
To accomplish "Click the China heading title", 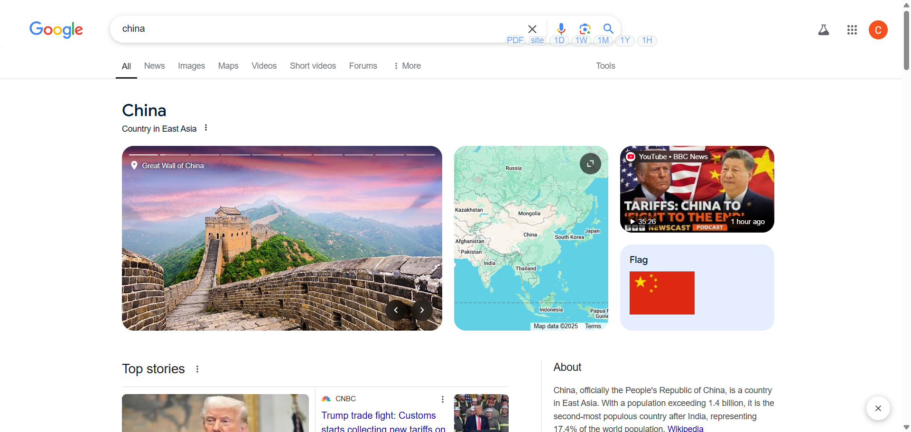I will 144,110.
